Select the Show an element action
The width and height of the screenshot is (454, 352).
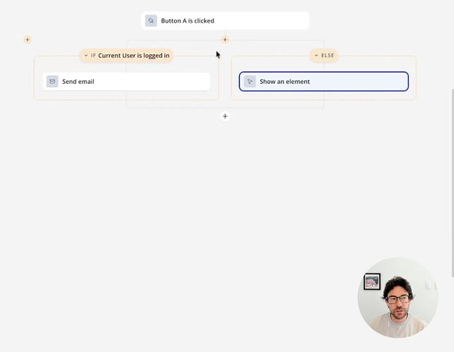pyautogui.click(x=324, y=81)
